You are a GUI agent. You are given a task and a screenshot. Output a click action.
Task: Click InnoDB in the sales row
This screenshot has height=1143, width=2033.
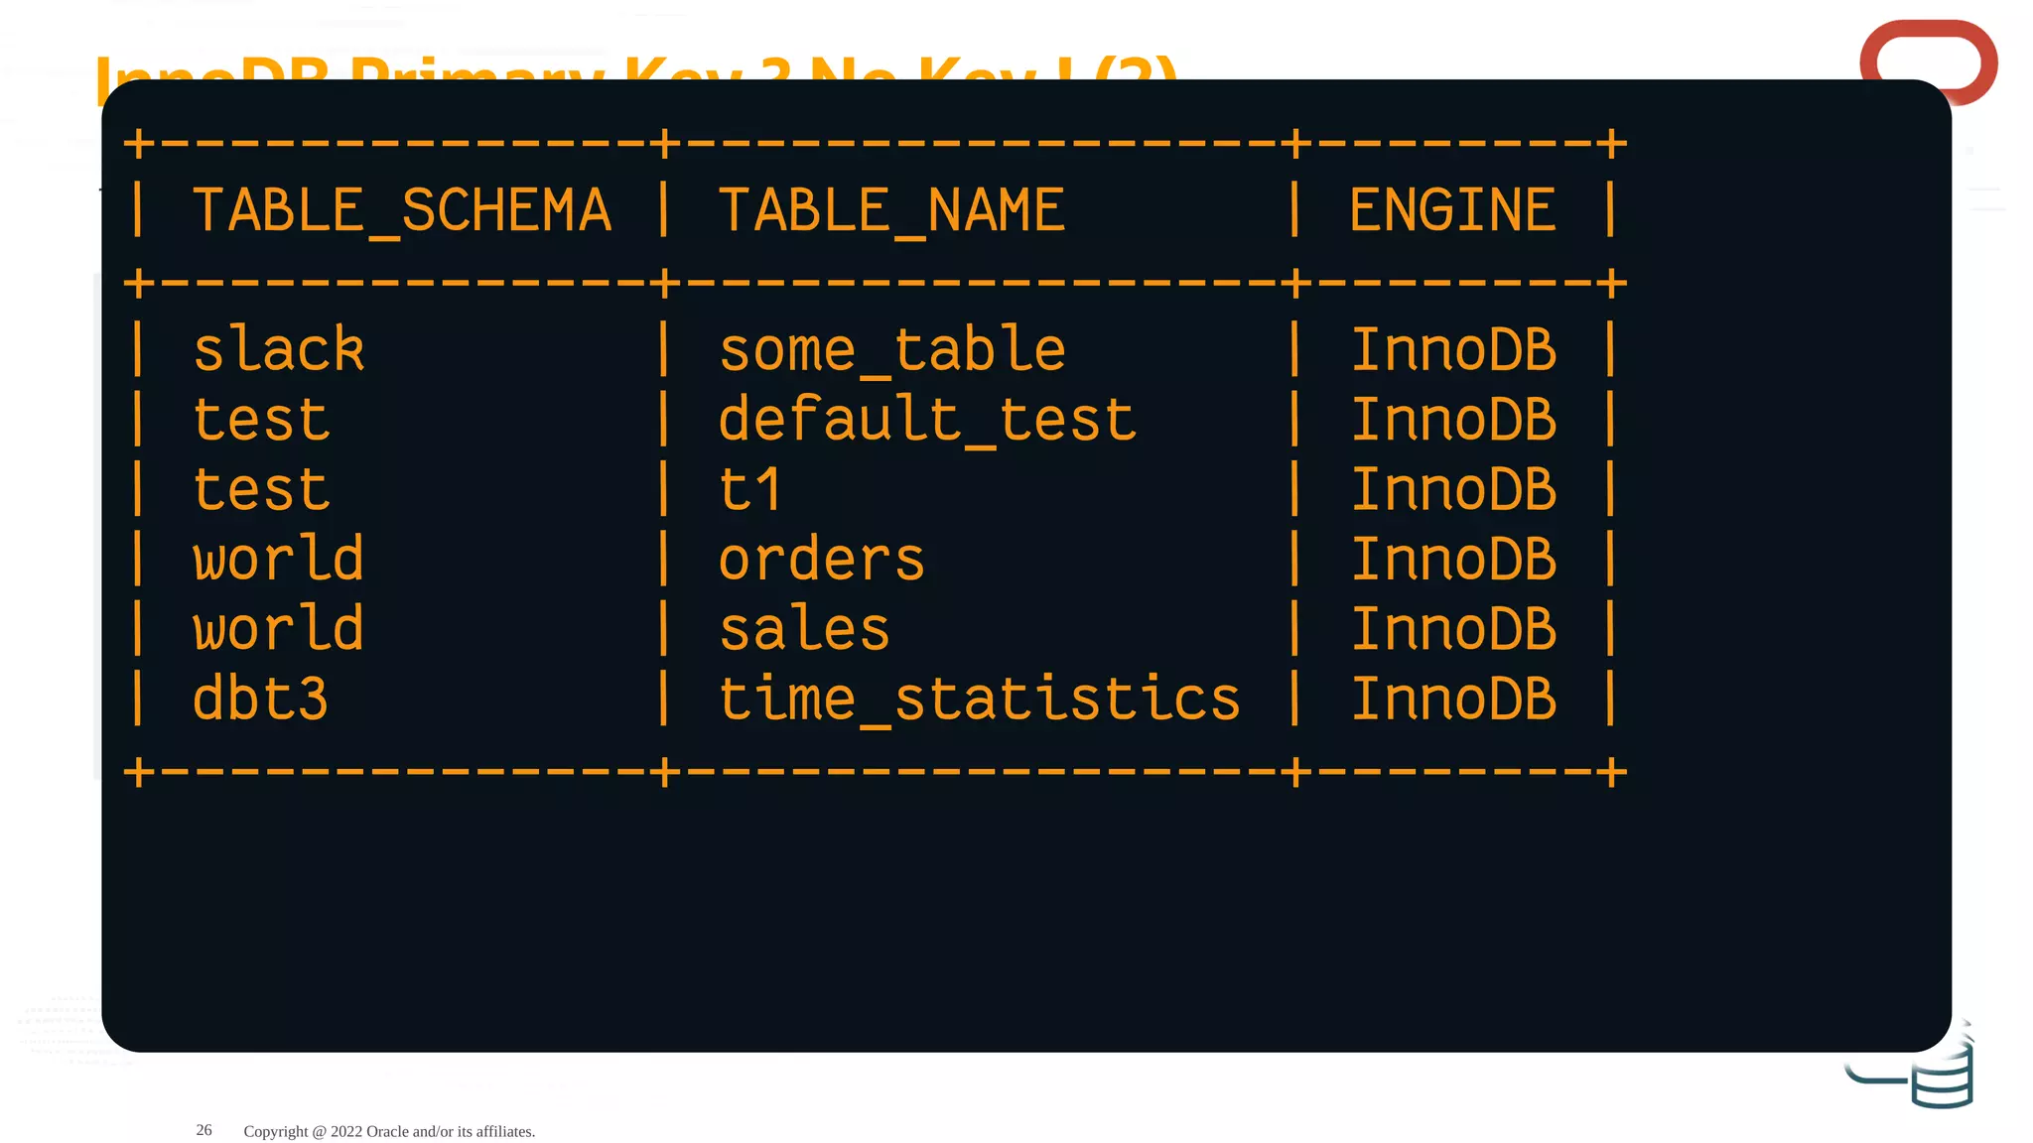(1453, 628)
